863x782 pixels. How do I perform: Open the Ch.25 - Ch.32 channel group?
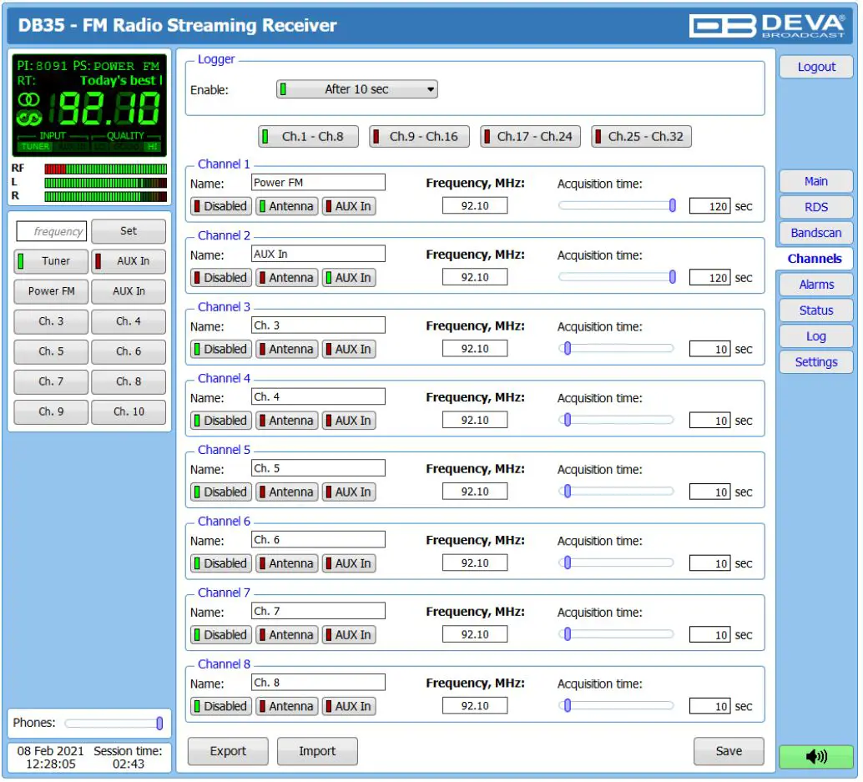[641, 135]
